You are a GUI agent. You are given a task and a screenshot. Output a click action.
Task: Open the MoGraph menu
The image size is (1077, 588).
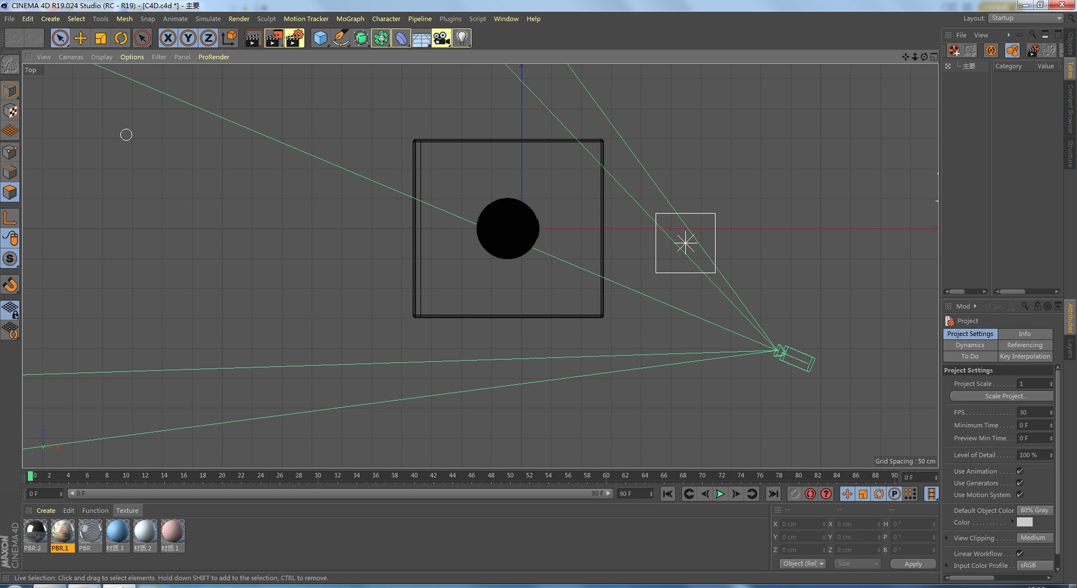pyautogui.click(x=350, y=19)
